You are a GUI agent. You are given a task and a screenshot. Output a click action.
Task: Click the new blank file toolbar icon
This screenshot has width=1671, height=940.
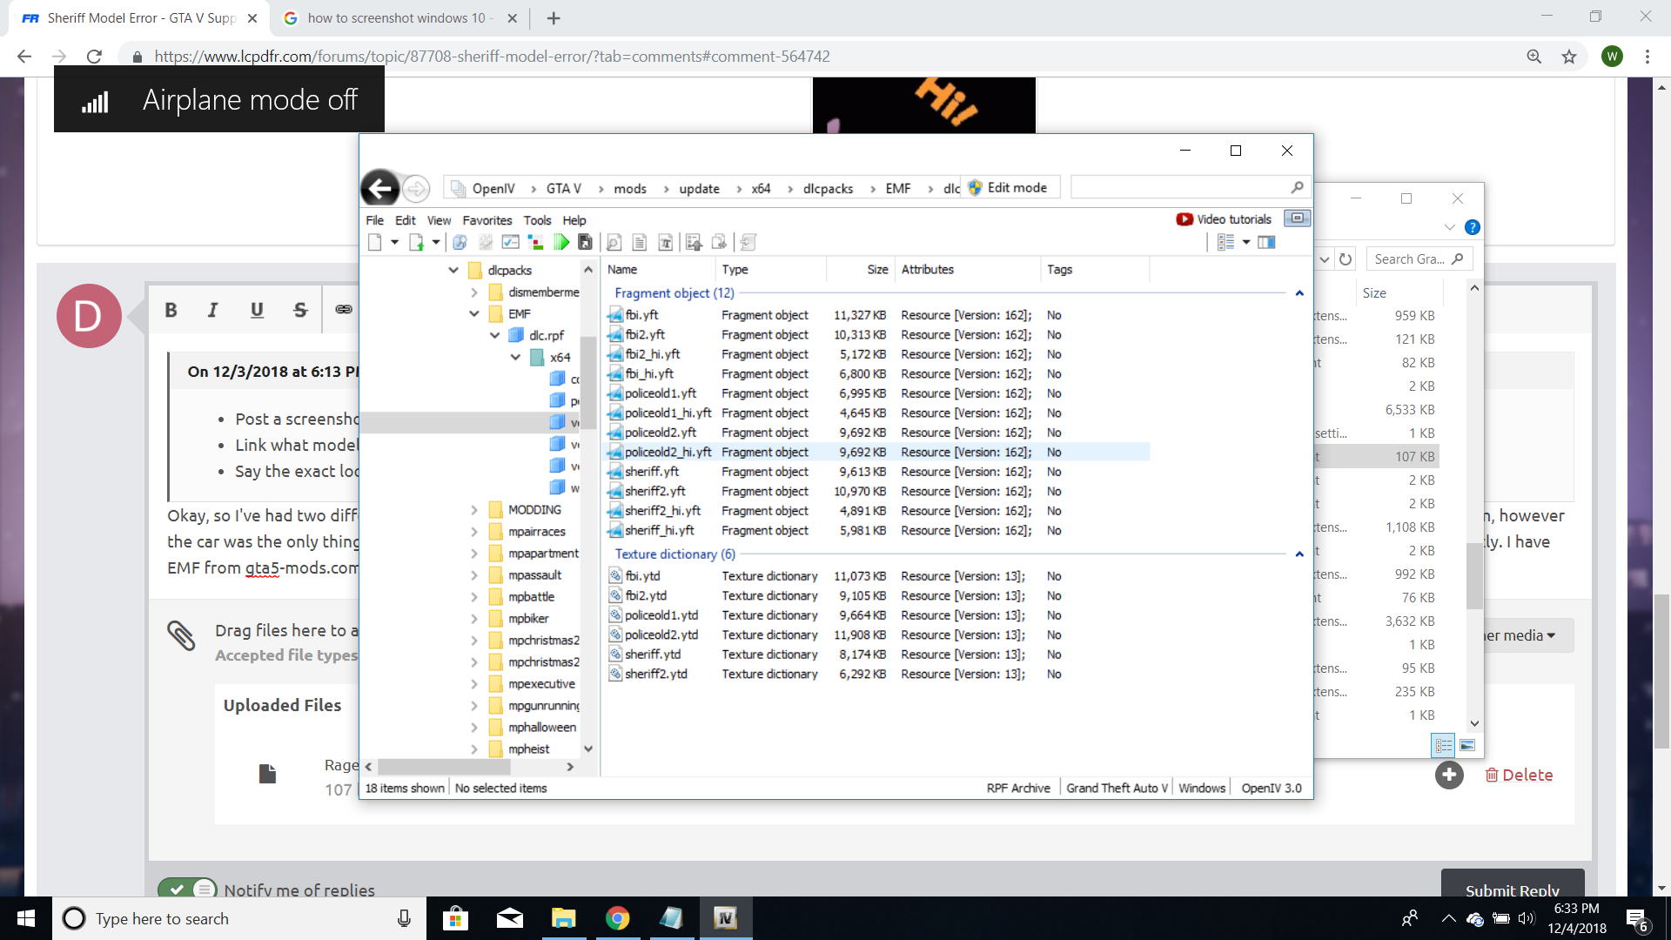(374, 243)
